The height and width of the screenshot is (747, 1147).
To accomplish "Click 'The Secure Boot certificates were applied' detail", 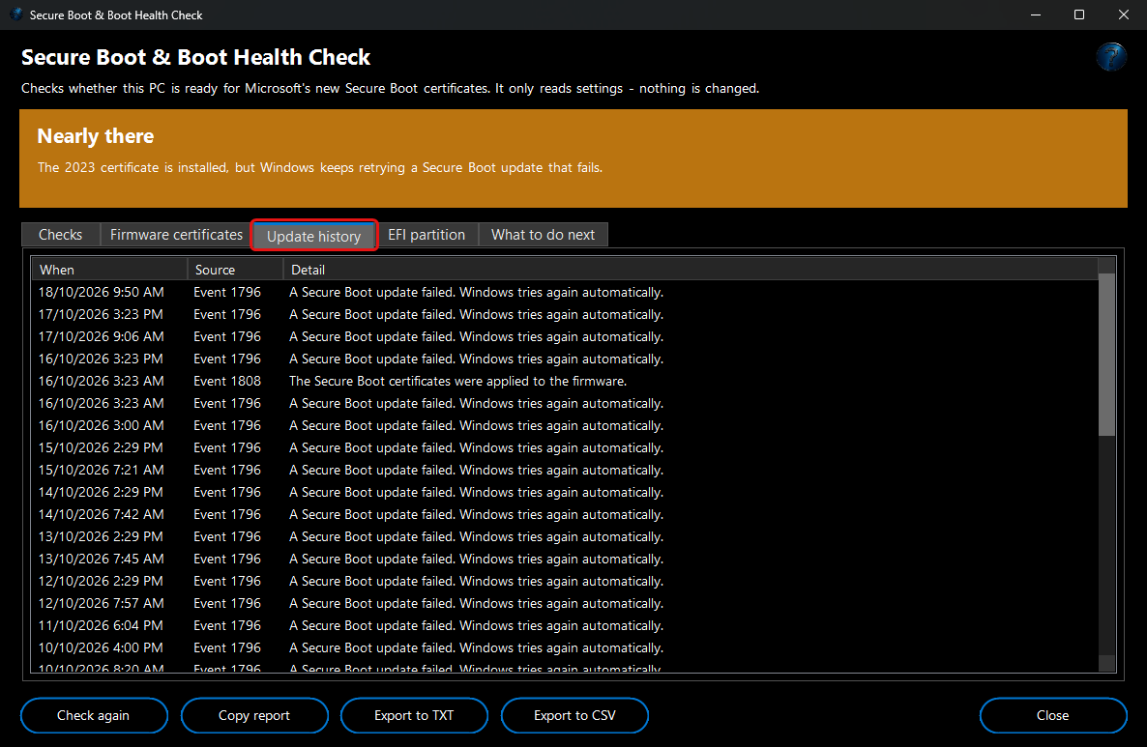I will pos(457,382).
